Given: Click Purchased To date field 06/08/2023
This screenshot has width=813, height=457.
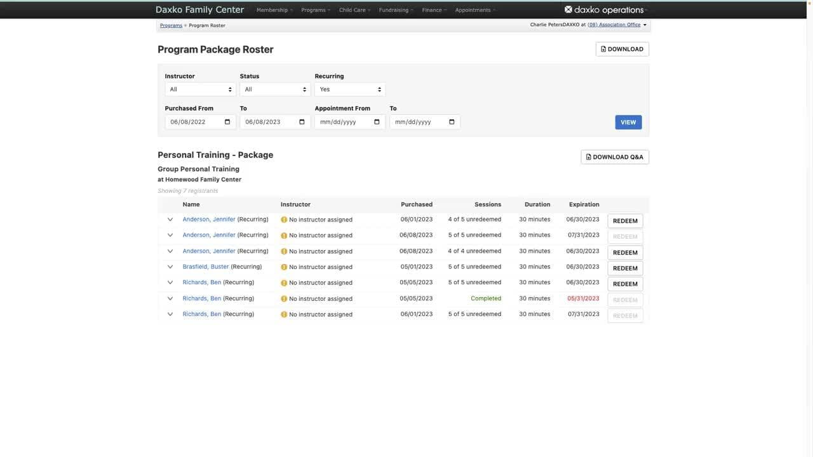Looking at the screenshot, I should (275, 122).
